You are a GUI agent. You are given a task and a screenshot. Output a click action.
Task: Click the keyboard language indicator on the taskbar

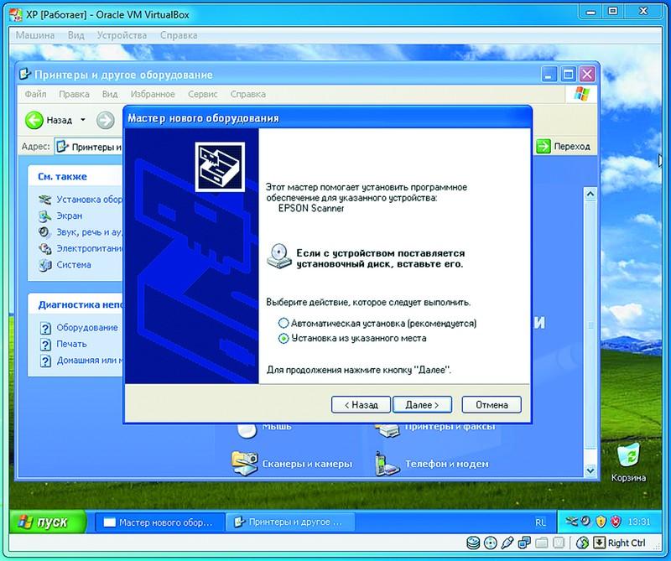(540, 522)
